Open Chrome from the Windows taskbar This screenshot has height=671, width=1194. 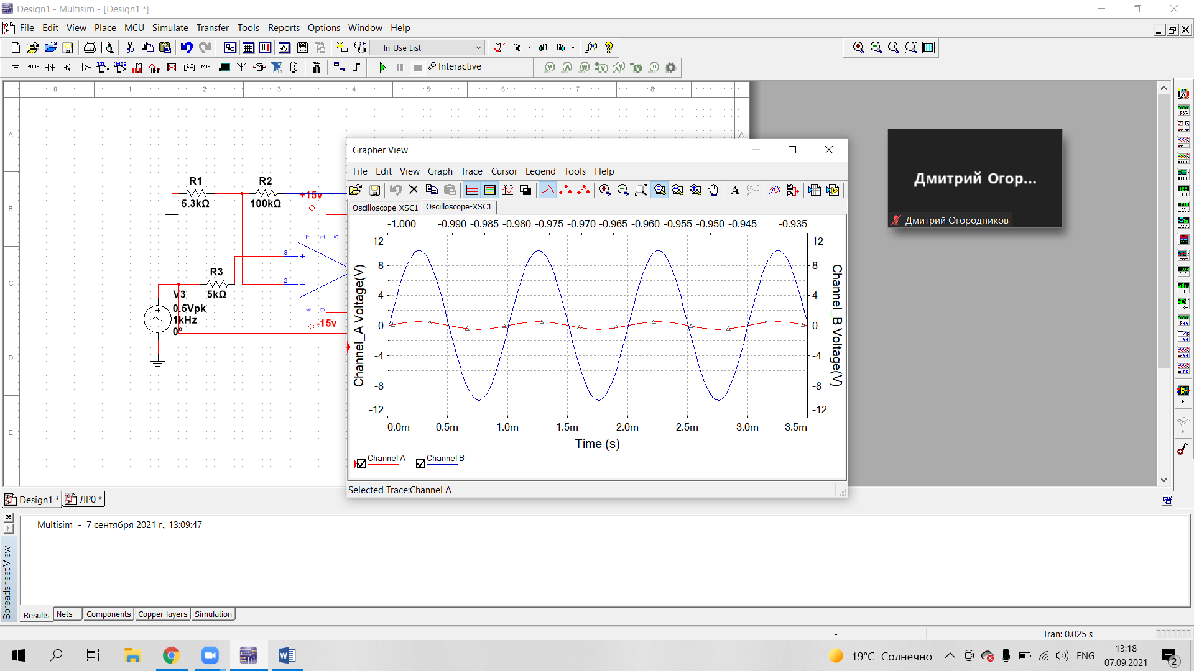click(171, 655)
